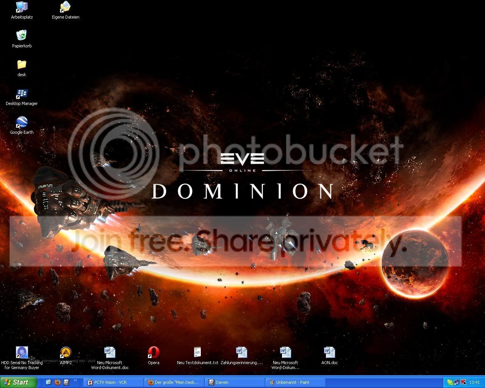The image size is (485, 388).
Task: Select the truncated Neu Microsoft Word-Dokum... icon
Action: pyautogui.click(x=285, y=358)
